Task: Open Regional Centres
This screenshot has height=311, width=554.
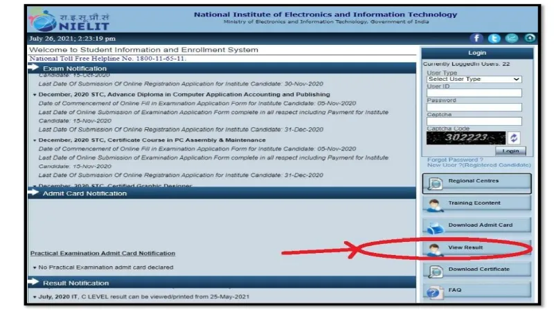Action: pyautogui.click(x=476, y=183)
